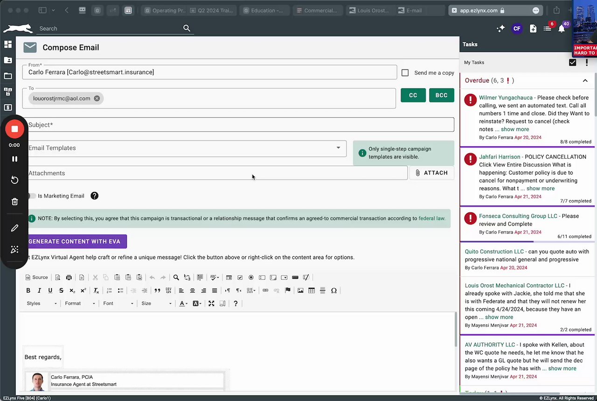The image size is (597, 401).
Task: Open the dashboard grid icon in sidebar
Action: (x=8, y=44)
